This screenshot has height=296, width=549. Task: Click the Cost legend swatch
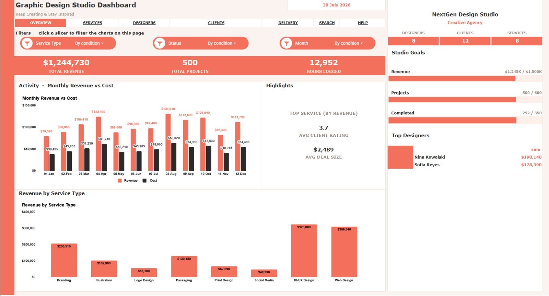144,181
